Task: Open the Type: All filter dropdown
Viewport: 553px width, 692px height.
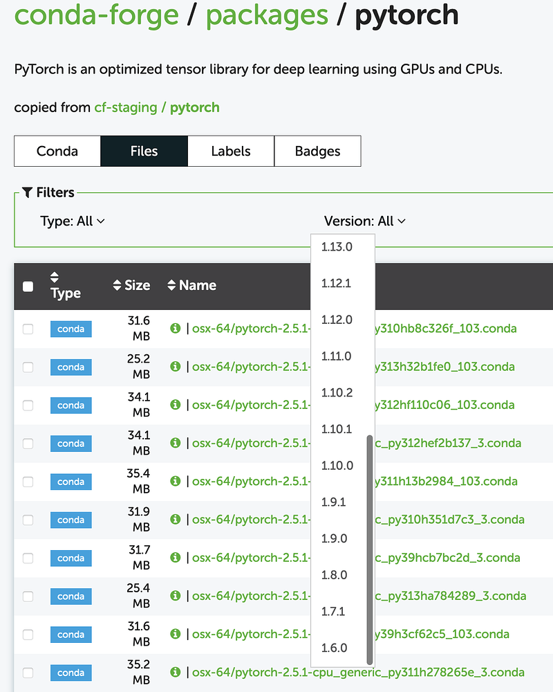Action: pos(73,221)
